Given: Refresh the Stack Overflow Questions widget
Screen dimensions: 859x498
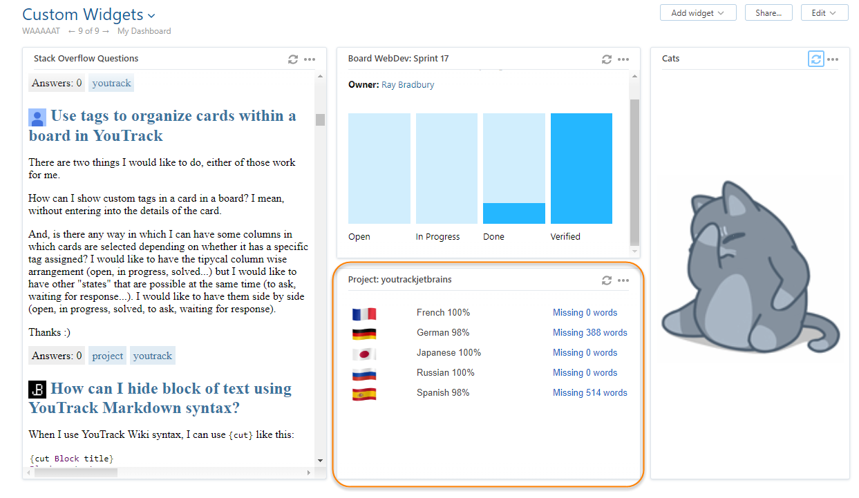Looking at the screenshot, I should tap(293, 59).
